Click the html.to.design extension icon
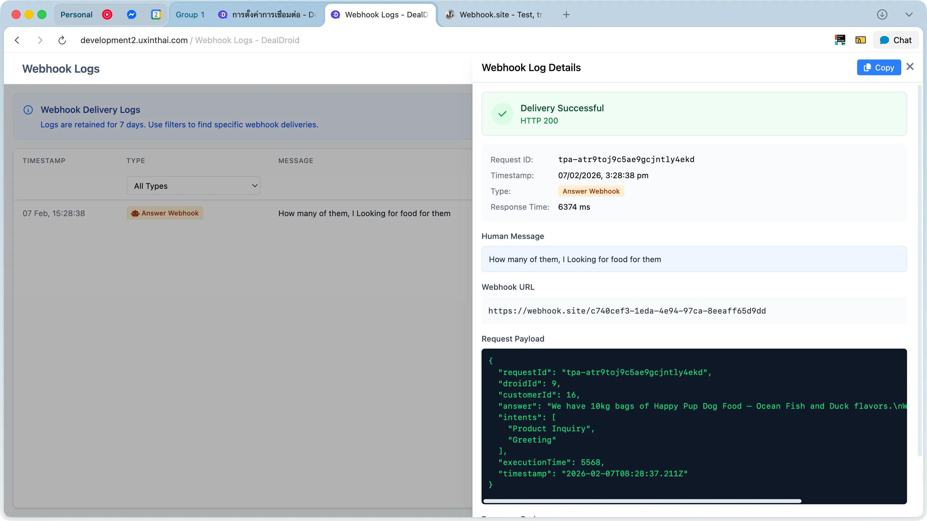Viewport: 927px width, 521px height. click(x=839, y=40)
